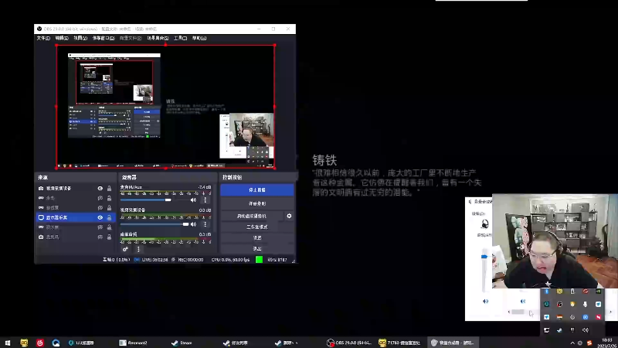Click the 开始录制 start recording button
The width and height of the screenshot is (618, 348).
(x=257, y=203)
